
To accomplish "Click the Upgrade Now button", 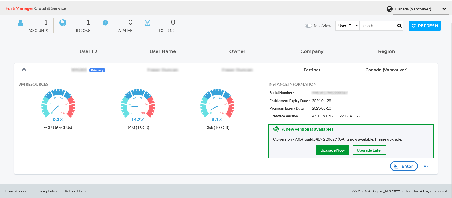I will coord(332,150).
